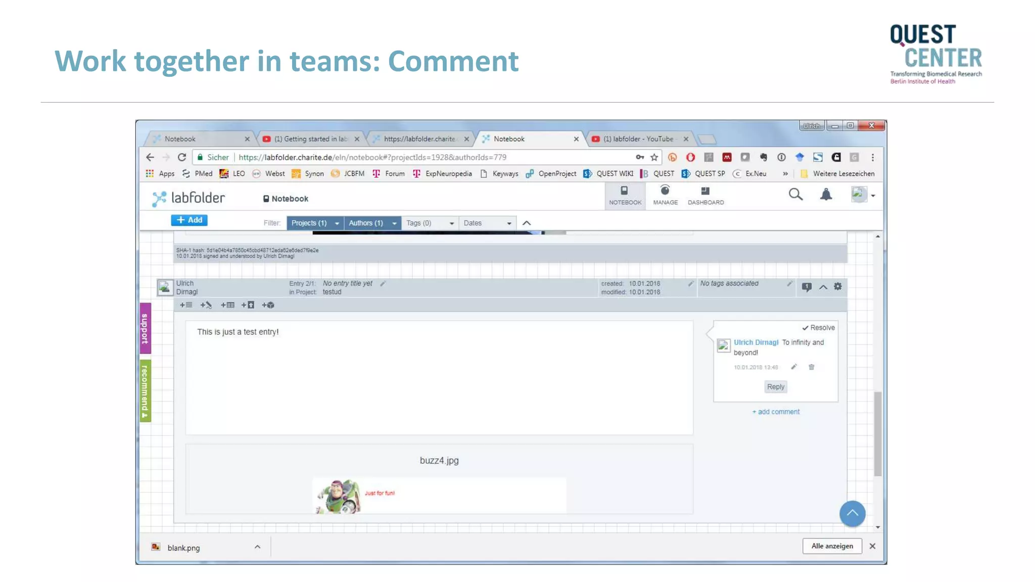This screenshot has width=1035, height=582.
Task: Click the add comment link
Action: click(x=776, y=412)
